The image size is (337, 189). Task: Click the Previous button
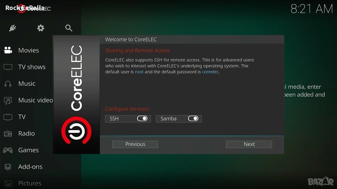[x=135, y=144]
